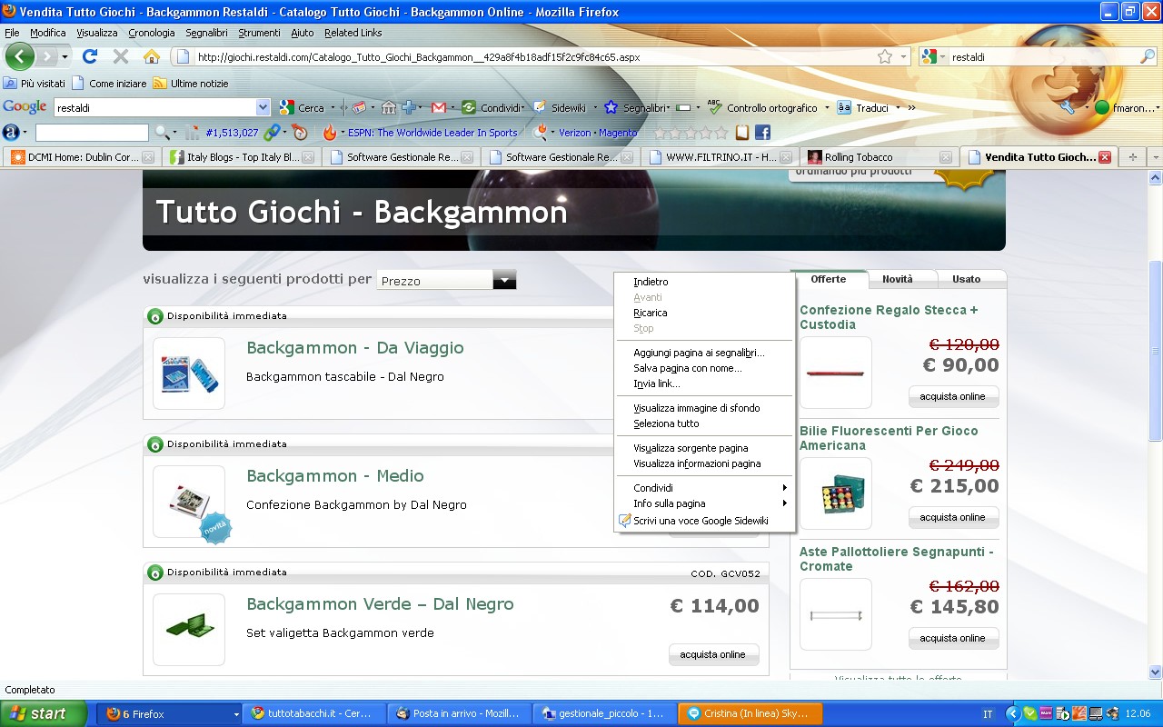
Task: Open Google toolbar wrench settings icon
Action: [x=1068, y=107]
